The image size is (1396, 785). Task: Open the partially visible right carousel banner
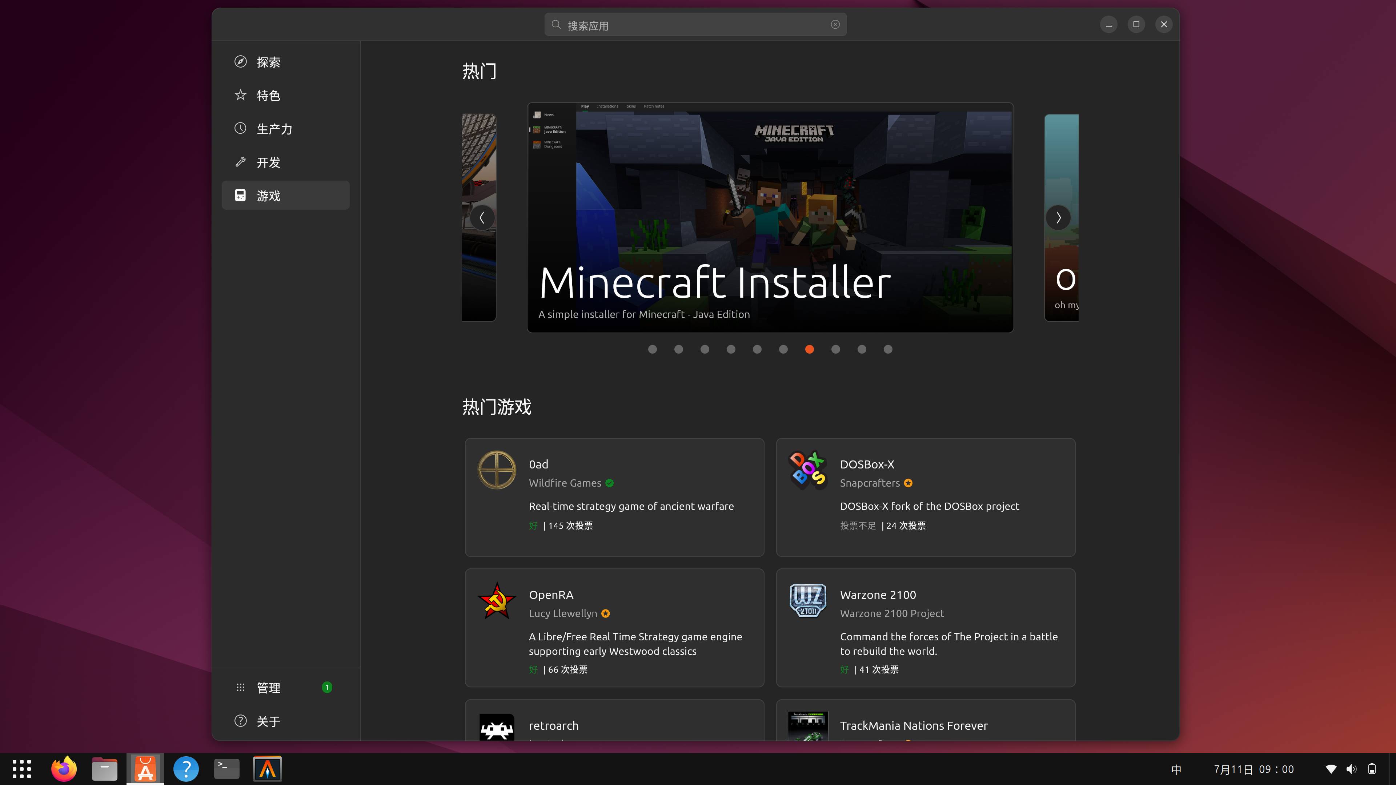[1062, 217]
